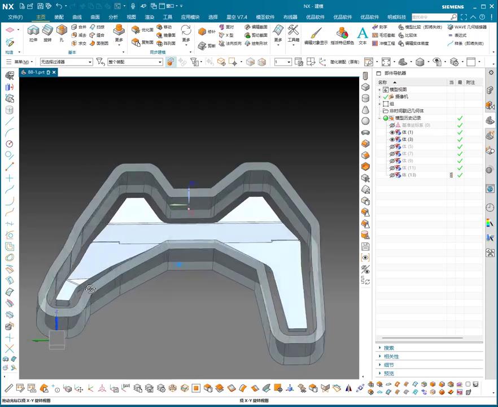Screen dimensions: 498x407
Task: Select the 拉伸 (Extrude) tool
Action: point(33,32)
